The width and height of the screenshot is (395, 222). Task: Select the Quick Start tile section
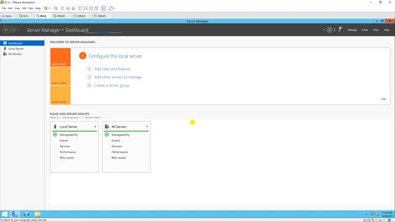click(60, 57)
